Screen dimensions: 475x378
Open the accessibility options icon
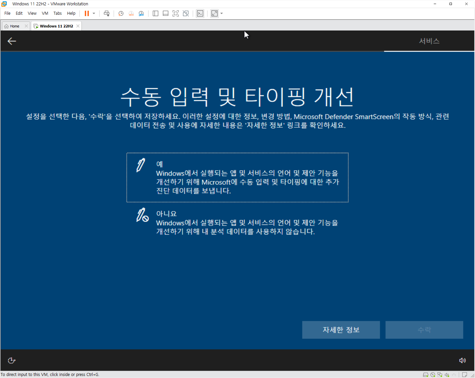(12, 360)
